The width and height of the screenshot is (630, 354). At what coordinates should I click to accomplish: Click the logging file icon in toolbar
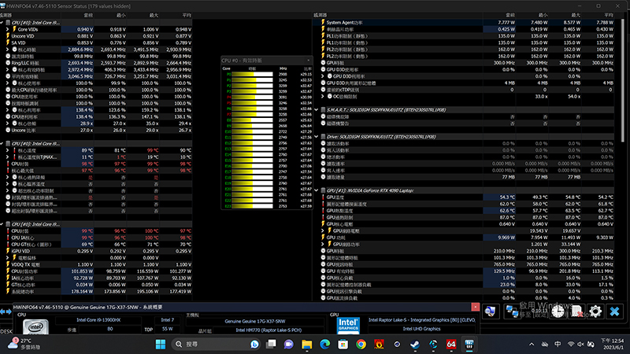576,312
